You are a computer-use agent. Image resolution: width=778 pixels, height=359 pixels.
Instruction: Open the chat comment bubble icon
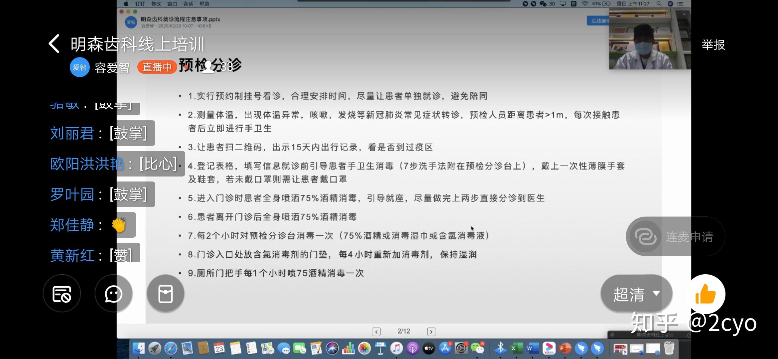coord(113,294)
